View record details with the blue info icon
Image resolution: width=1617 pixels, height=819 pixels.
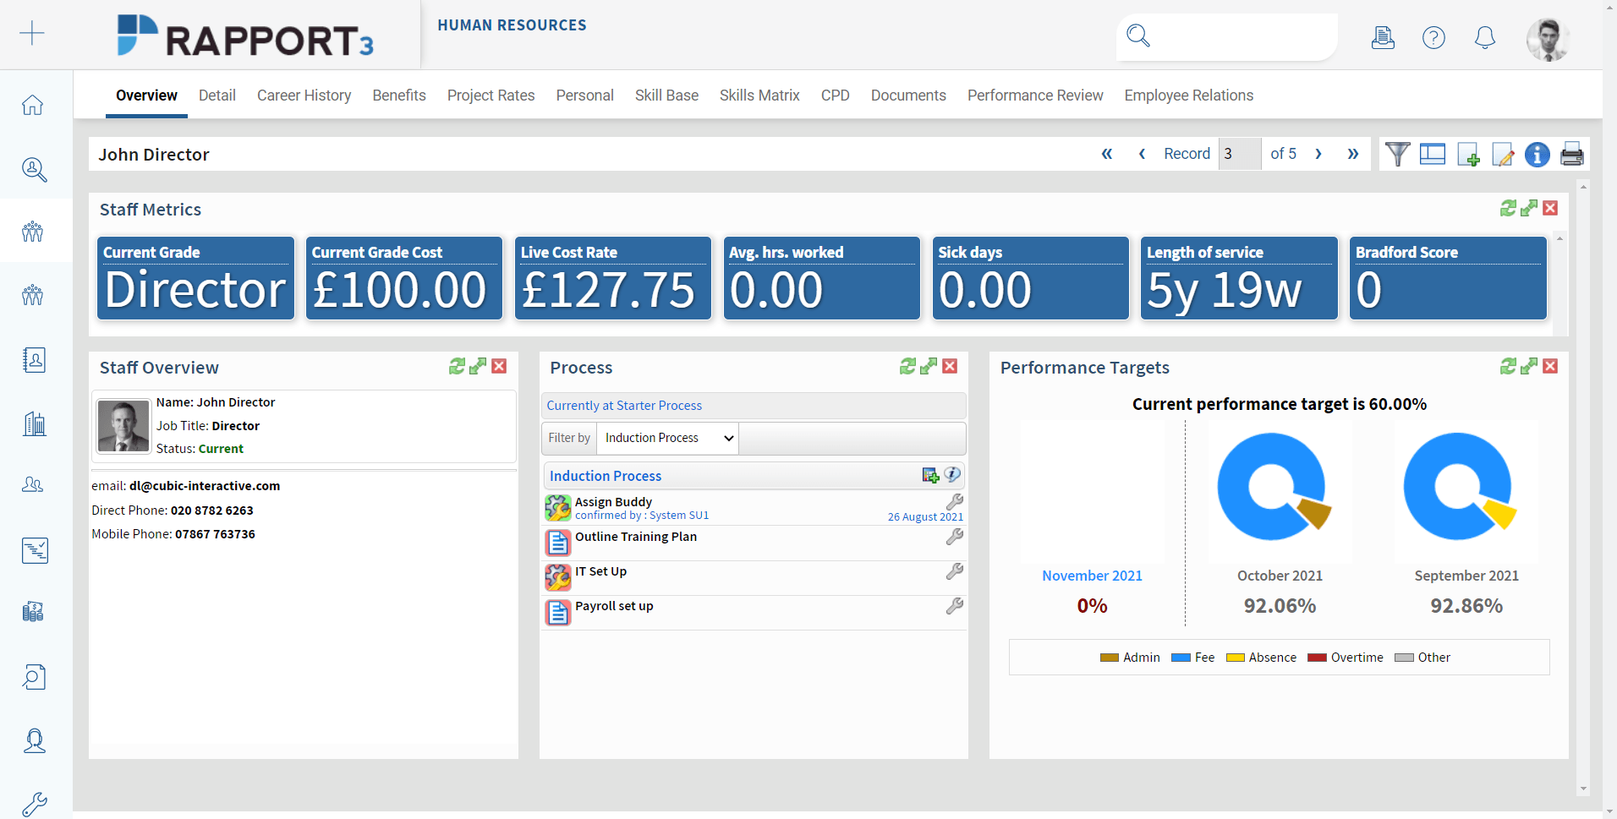coord(1538,155)
